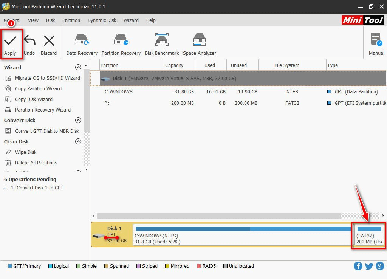Image resolution: width=387 pixels, height=279 pixels.
Task: Click the Convert GPT to MBR icon
Action: (x=8, y=131)
